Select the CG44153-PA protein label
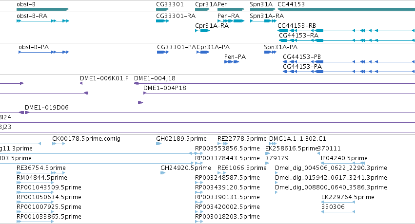Image resolution: width=415 pixels, height=224 pixels. 302,67
